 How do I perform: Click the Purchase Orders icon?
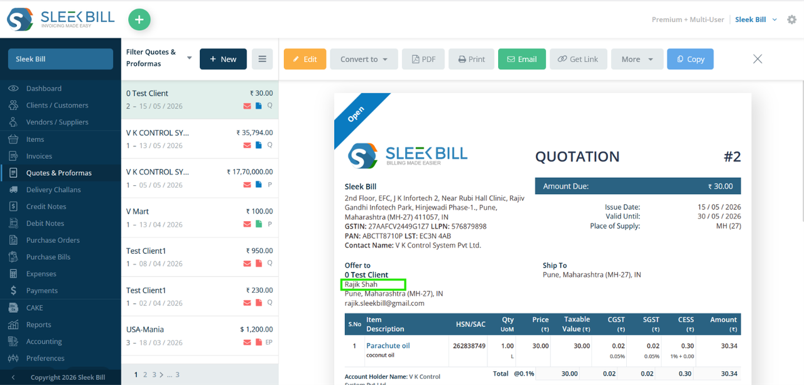point(13,240)
